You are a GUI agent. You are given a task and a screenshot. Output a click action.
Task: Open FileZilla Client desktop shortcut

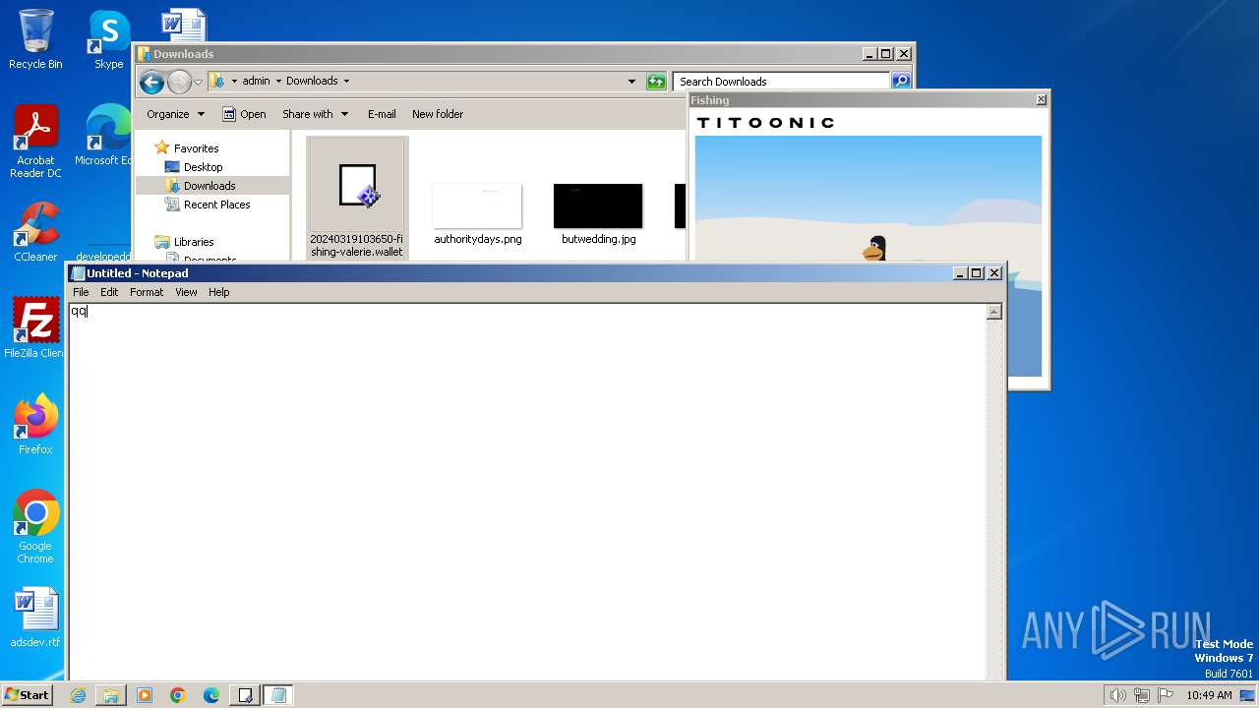pyautogui.click(x=35, y=328)
